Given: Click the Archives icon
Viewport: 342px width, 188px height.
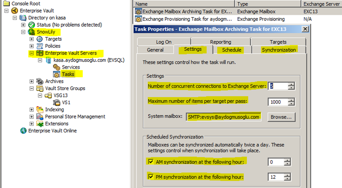Looking at the screenshot, I should [40, 81].
